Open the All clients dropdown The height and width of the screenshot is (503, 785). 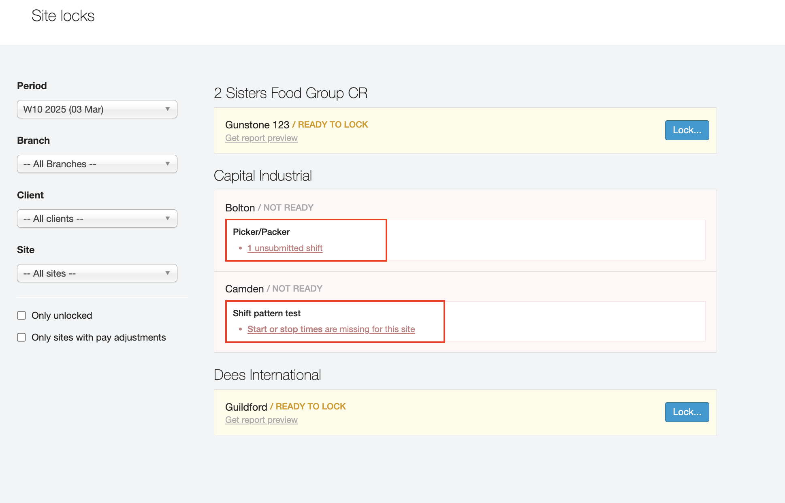pos(97,219)
